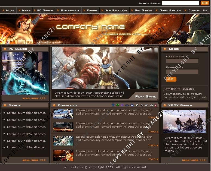The height and width of the screenshot is (171, 211).
Task: Click Read More under PC Games image
Action: 34,98
